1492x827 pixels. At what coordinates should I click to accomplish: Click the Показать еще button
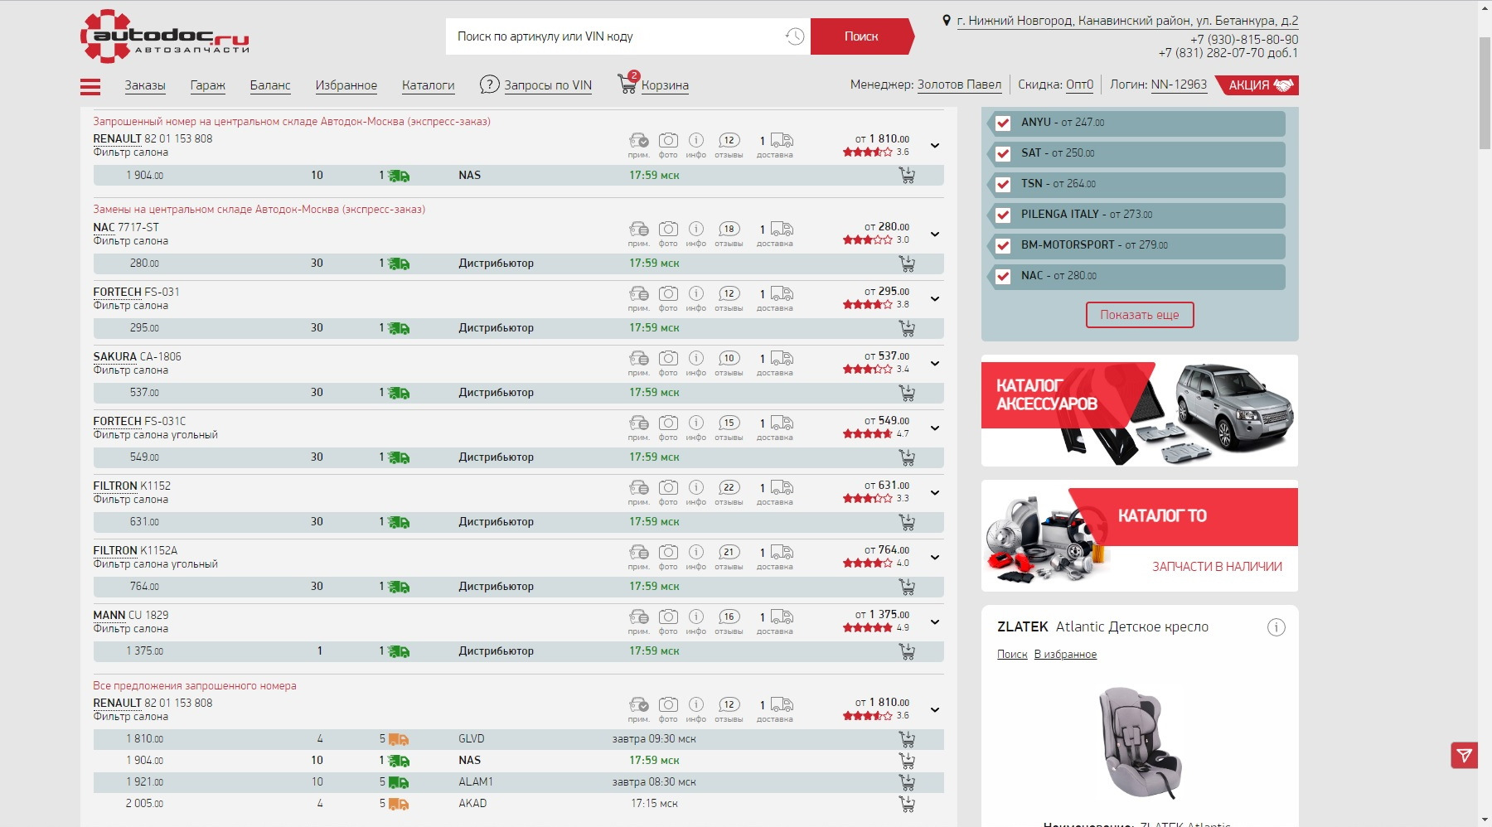(x=1140, y=315)
